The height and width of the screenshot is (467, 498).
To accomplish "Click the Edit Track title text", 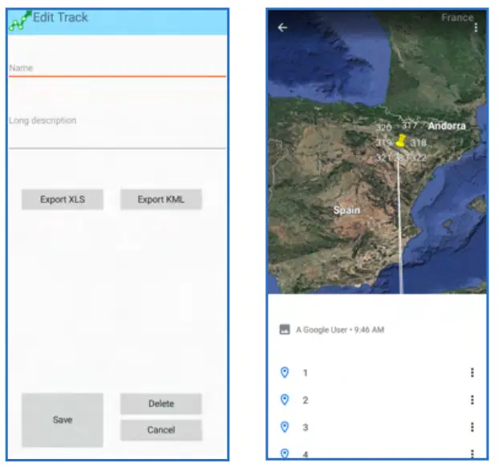I will [60, 18].
